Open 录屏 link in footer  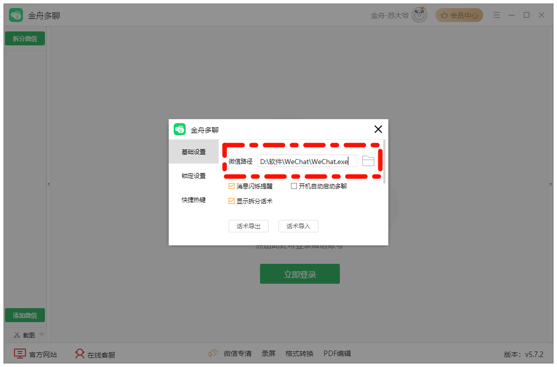[269, 354]
